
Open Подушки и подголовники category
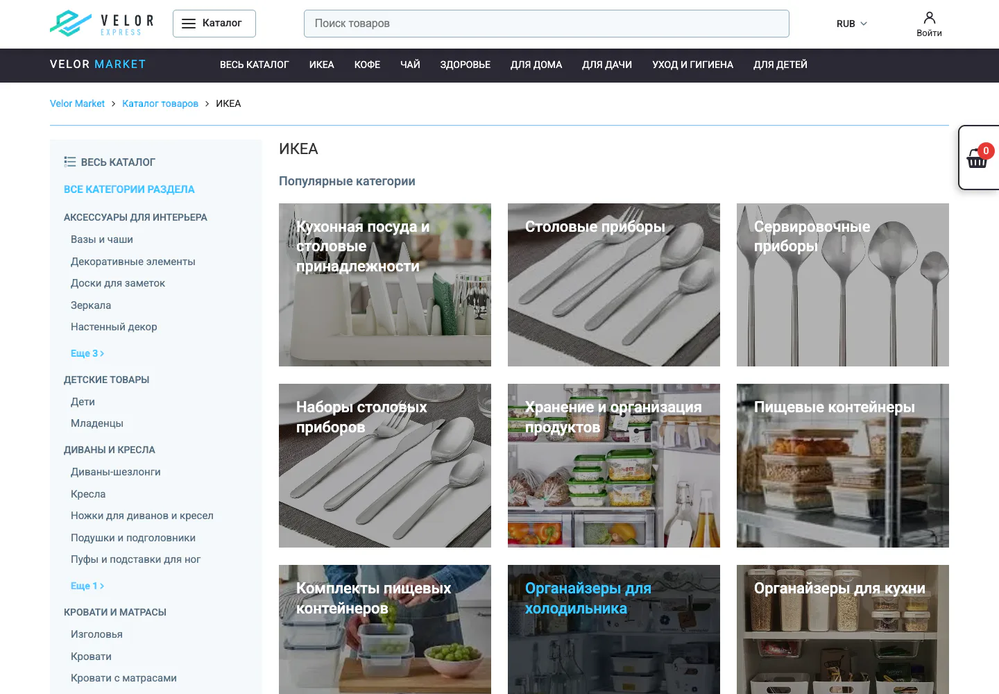[x=133, y=538]
